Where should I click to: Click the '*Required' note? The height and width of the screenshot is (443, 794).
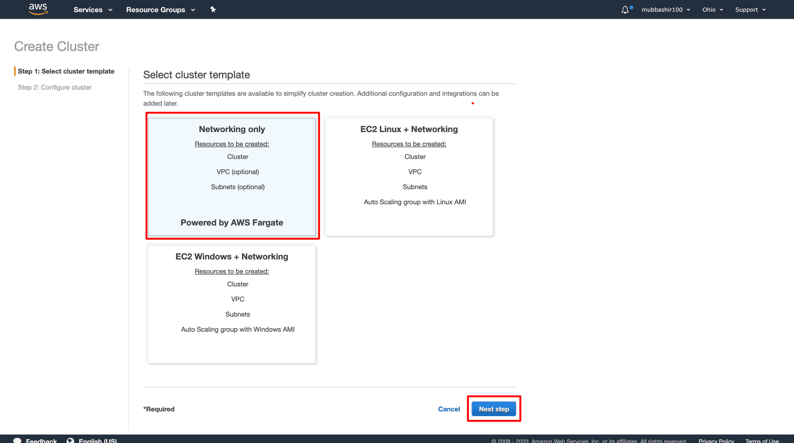(159, 409)
